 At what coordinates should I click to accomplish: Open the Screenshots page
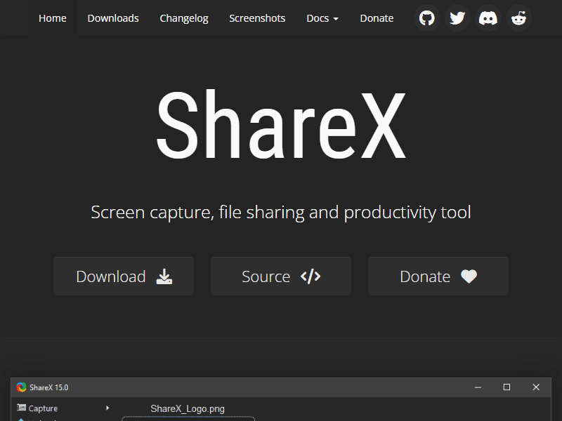257,18
